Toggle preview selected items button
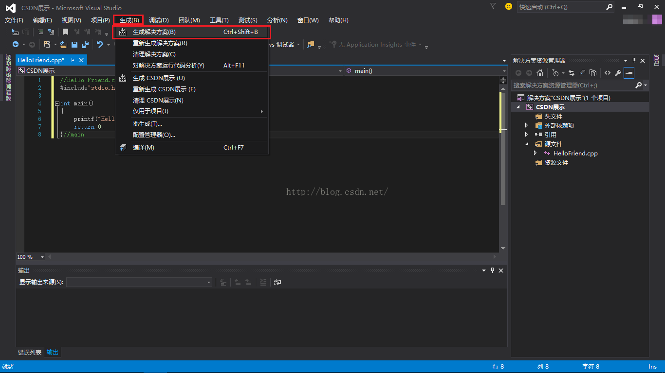The image size is (665, 373). pyautogui.click(x=629, y=73)
